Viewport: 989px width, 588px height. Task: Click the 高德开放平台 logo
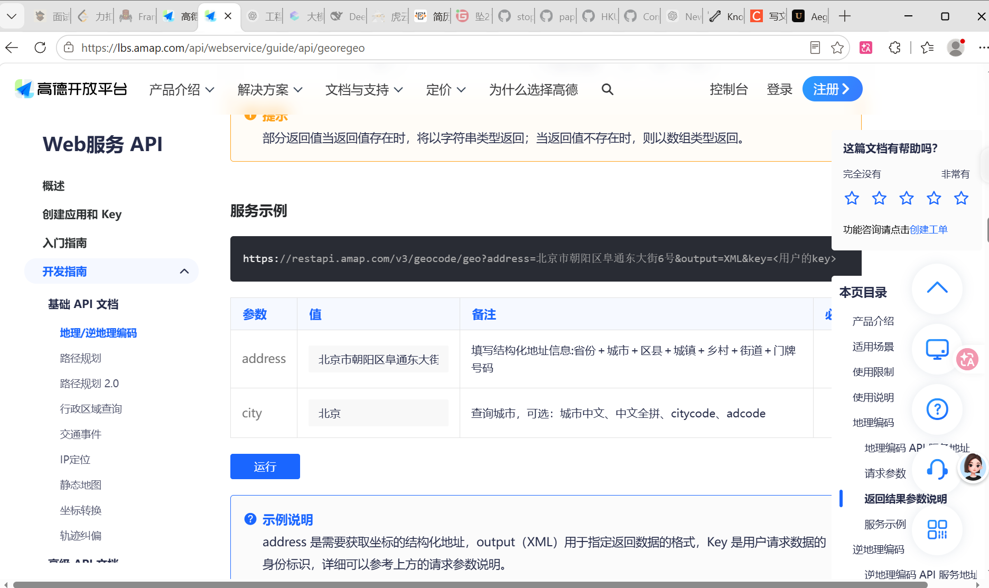(x=71, y=89)
